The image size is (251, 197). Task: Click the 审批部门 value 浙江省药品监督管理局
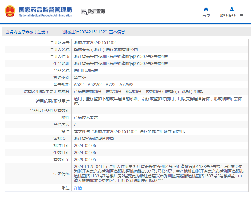[x=94, y=139]
